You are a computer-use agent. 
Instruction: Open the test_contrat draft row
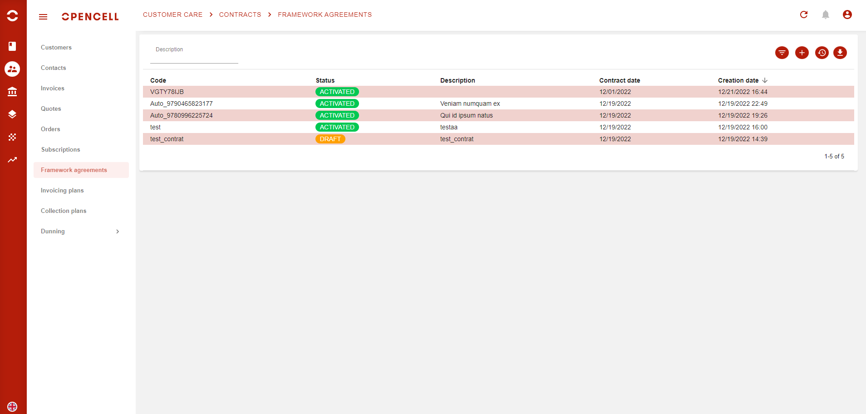167,139
